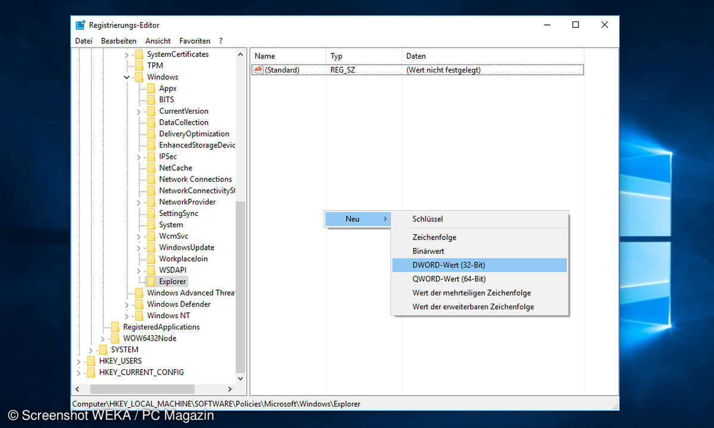The height and width of the screenshot is (428, 714).
Task: Click the WcmSvc folder icon
Action: (151, 236)
